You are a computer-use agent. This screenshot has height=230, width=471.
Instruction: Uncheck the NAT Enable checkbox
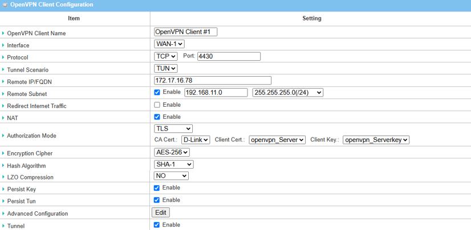click(157, 117)
